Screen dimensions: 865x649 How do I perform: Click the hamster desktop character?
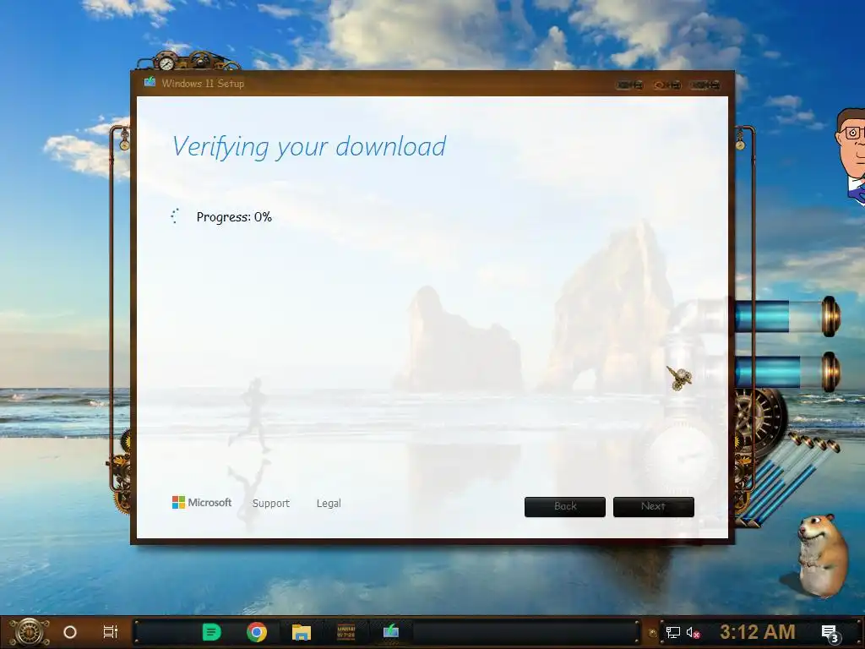(x=822, y=554)
